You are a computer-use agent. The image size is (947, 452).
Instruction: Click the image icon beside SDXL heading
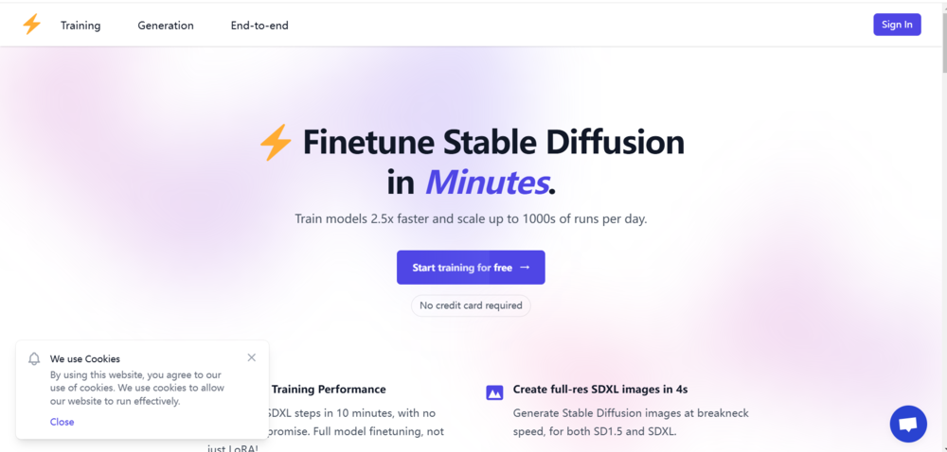click(x=494, y=392)
